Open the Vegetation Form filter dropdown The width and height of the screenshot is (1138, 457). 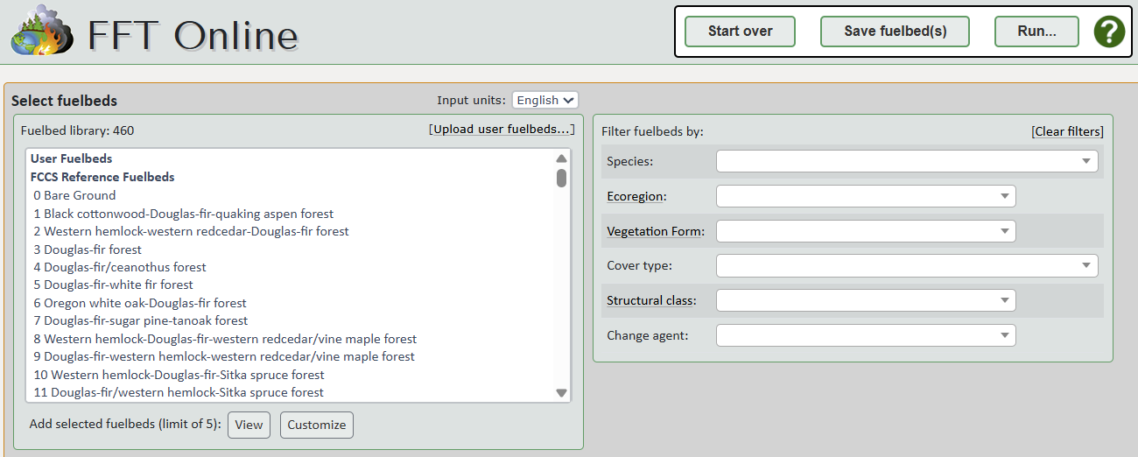(x=866, y=231)
